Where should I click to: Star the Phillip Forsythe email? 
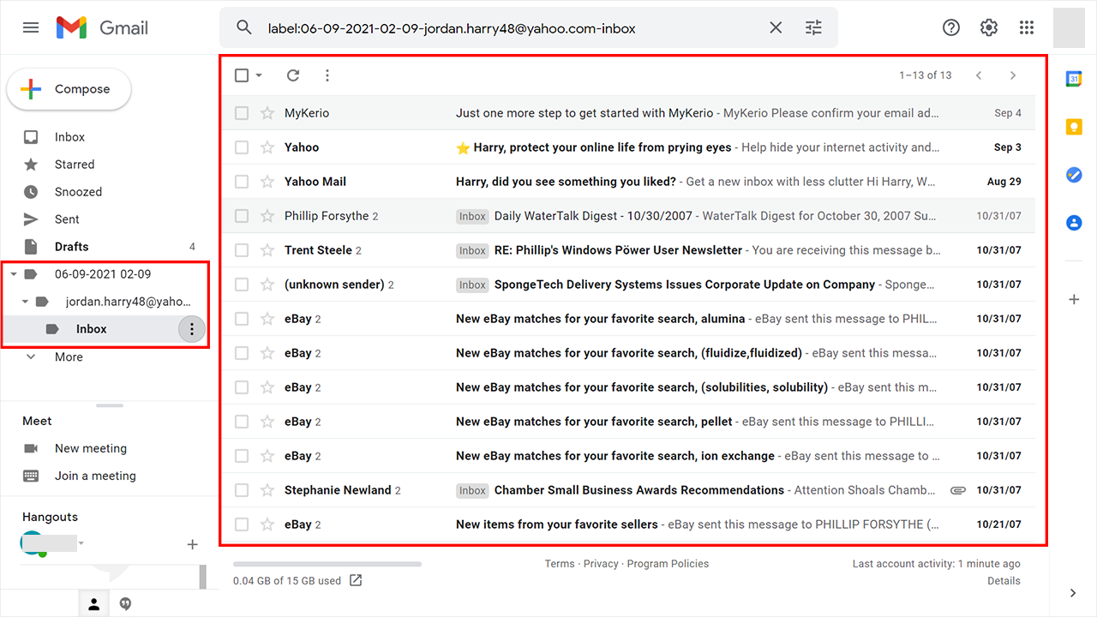[267, 216]
